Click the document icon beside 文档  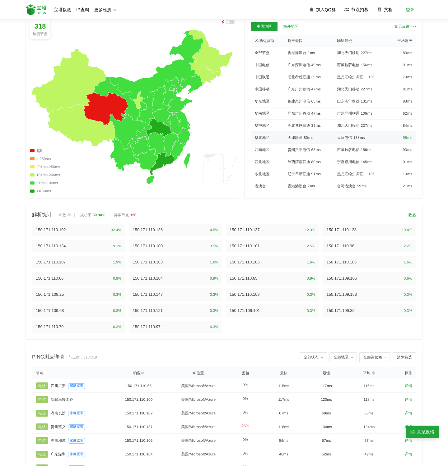coord(380,10)
